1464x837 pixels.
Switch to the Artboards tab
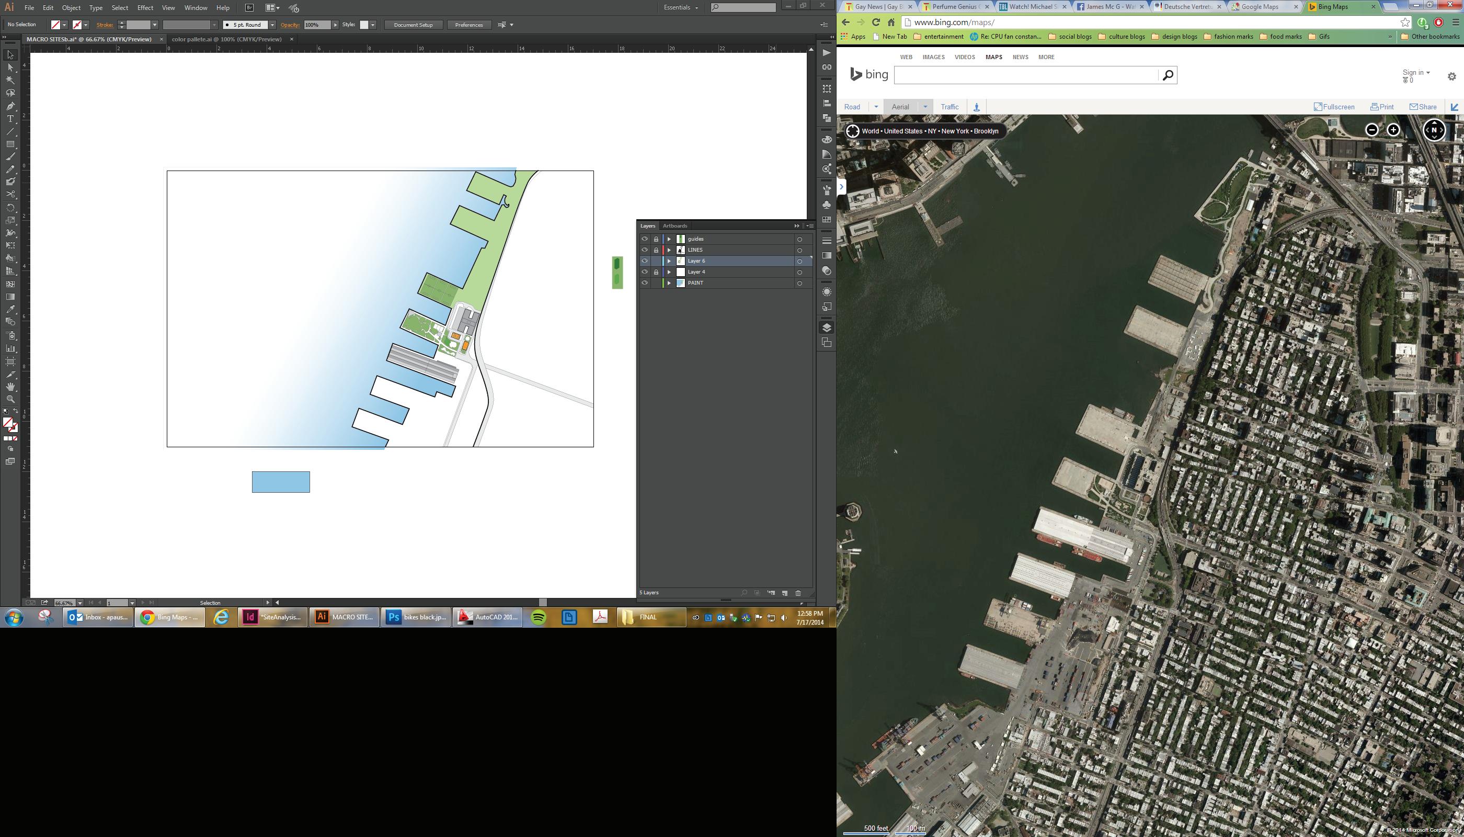pyautogui.click(x=674, y=226)
